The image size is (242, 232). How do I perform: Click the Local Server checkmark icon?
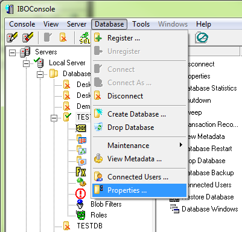click(39, 62)
